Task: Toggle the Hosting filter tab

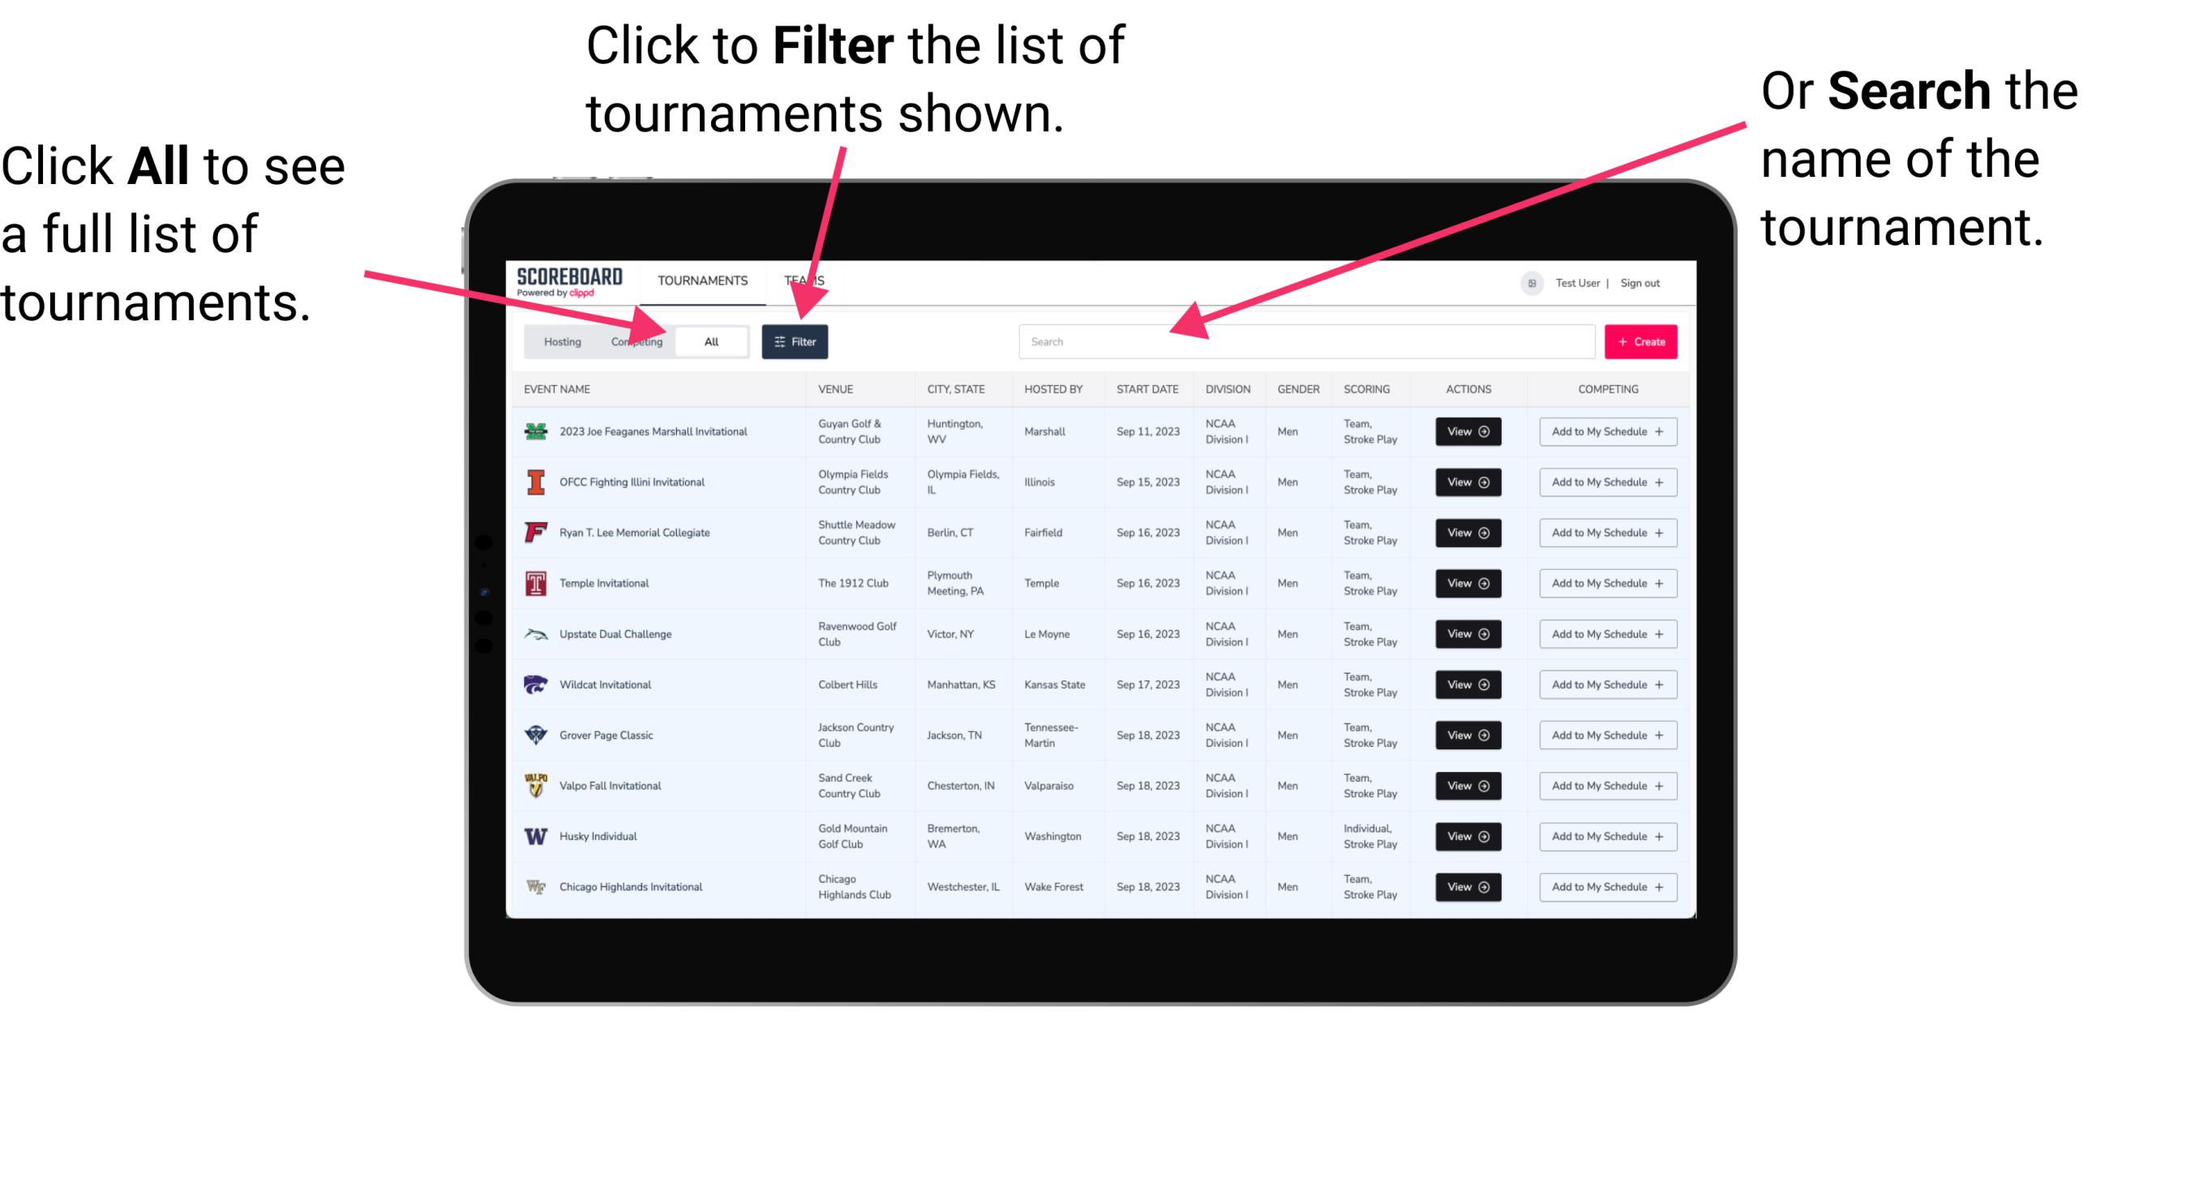Action: pos(559,341)
